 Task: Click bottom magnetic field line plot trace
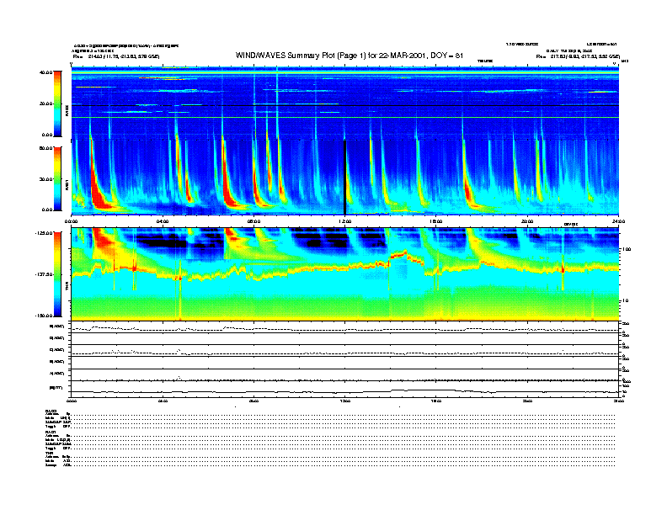[x=344, y=391]
